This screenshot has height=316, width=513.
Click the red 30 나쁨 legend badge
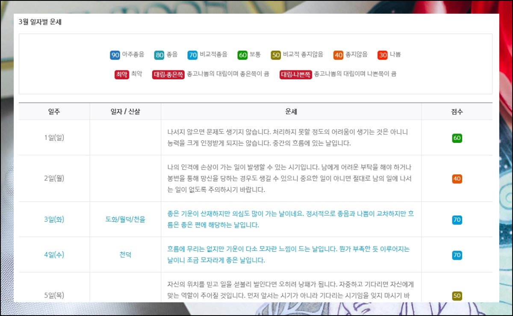(383, 55)
